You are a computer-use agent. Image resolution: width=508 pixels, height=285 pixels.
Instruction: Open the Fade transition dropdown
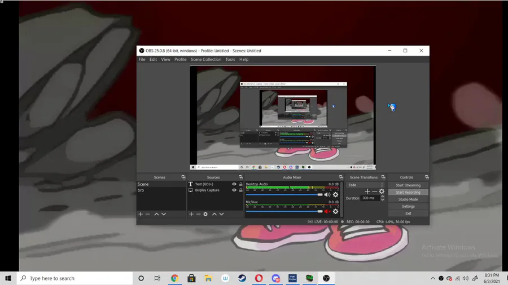365,185
